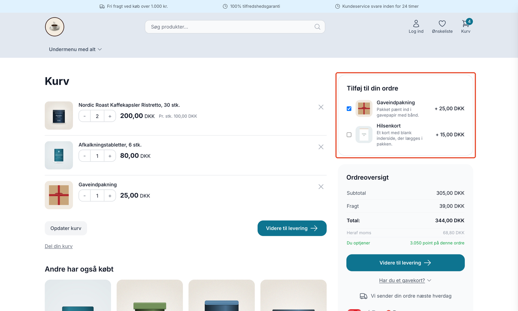Increase quantity of Nordic Roast Kaffekapsler
518x311 pixels.
[x=110, y=116]
